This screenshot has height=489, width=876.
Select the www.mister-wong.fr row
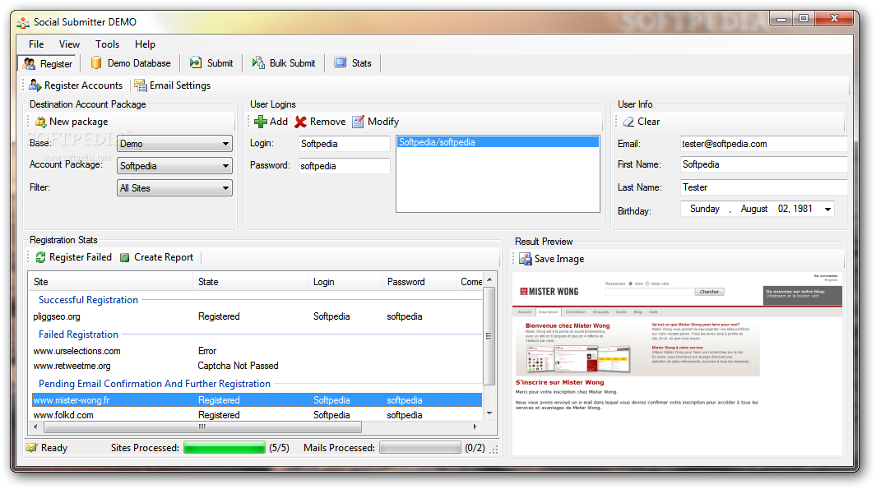[x=257, y=400]
